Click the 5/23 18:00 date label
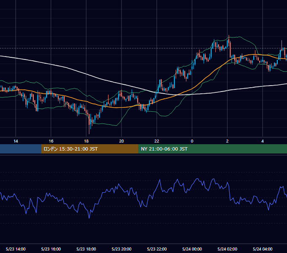The width and height of the screenshot is (287, 253). 86,249
